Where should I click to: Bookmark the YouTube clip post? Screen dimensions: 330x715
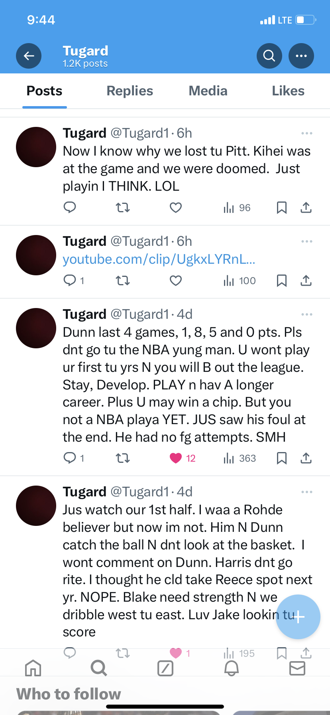point(282,281)
